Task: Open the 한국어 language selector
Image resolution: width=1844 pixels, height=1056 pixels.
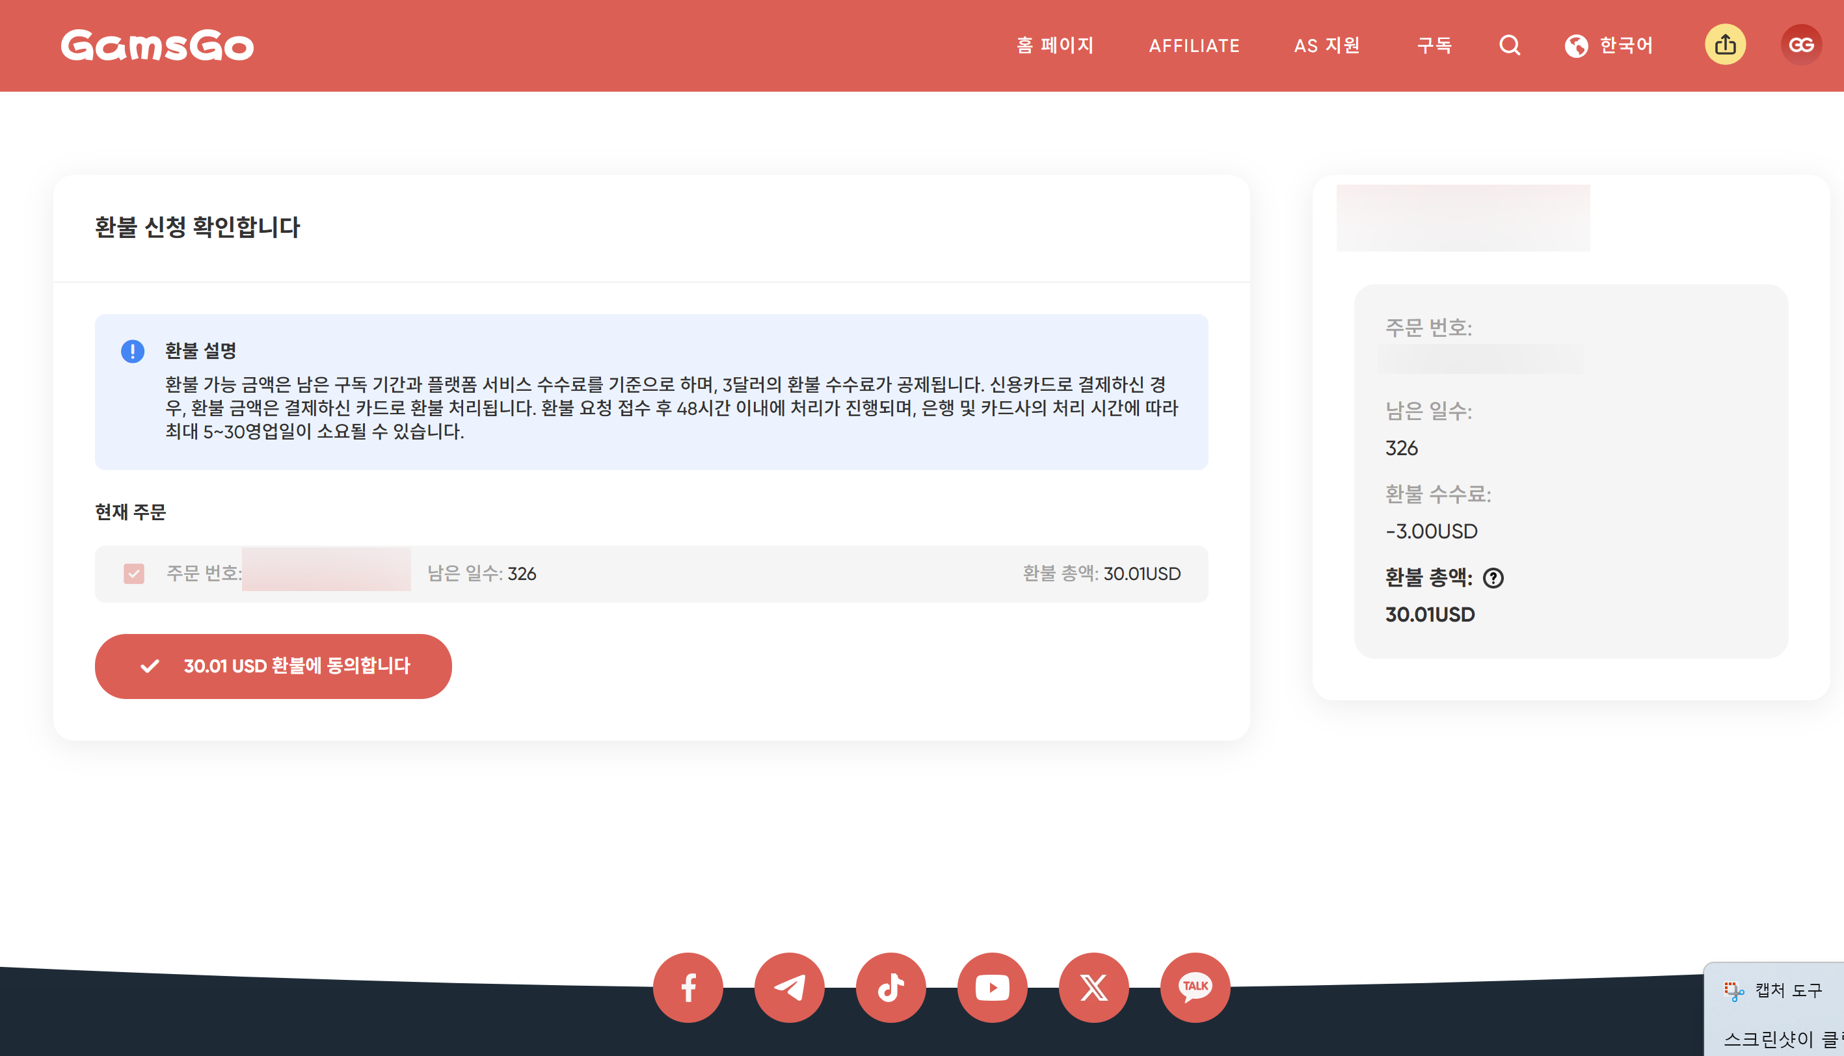Action: point(1625,45)
